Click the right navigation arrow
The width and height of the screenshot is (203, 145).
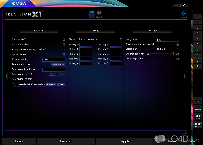pos(184,76)
